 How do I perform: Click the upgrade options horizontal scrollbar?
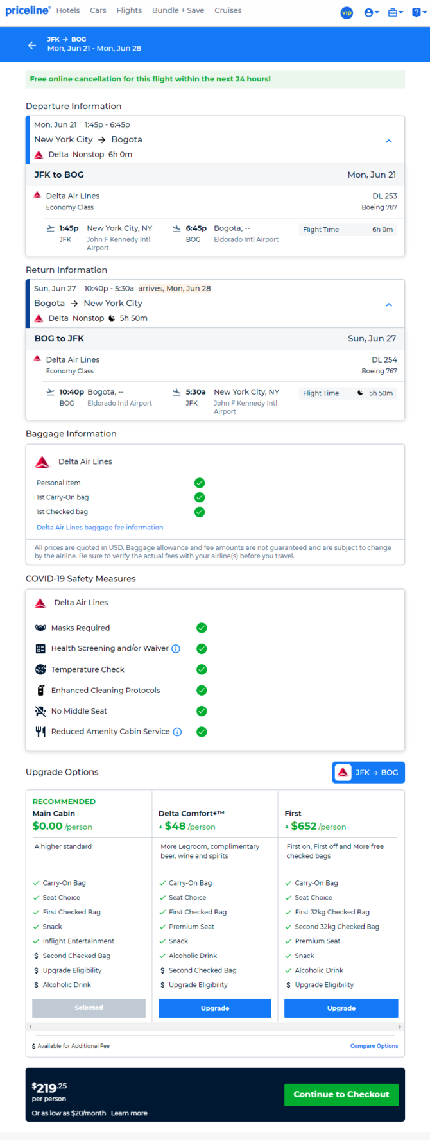215,1027
